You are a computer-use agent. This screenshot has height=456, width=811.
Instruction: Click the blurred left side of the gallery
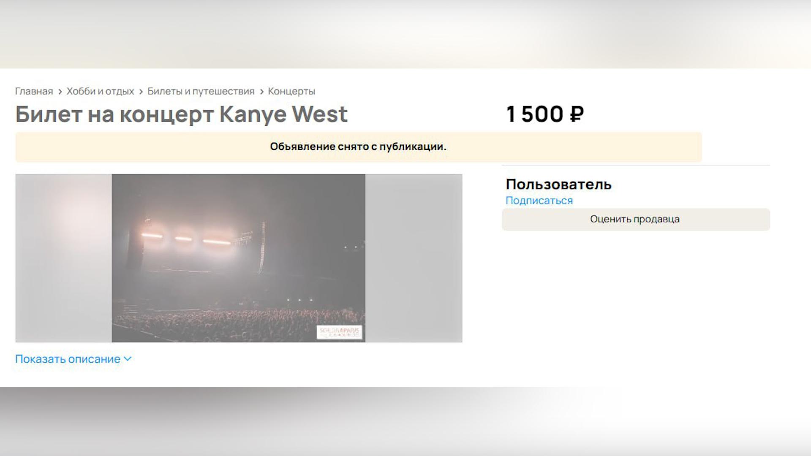click(x=64, y=258)
